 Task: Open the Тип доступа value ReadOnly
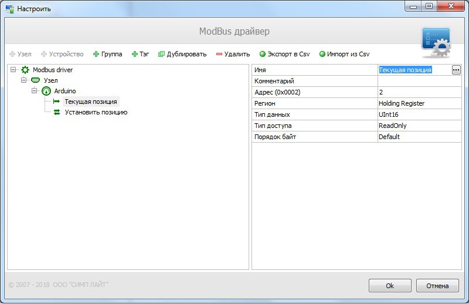[x=420, y=126]
